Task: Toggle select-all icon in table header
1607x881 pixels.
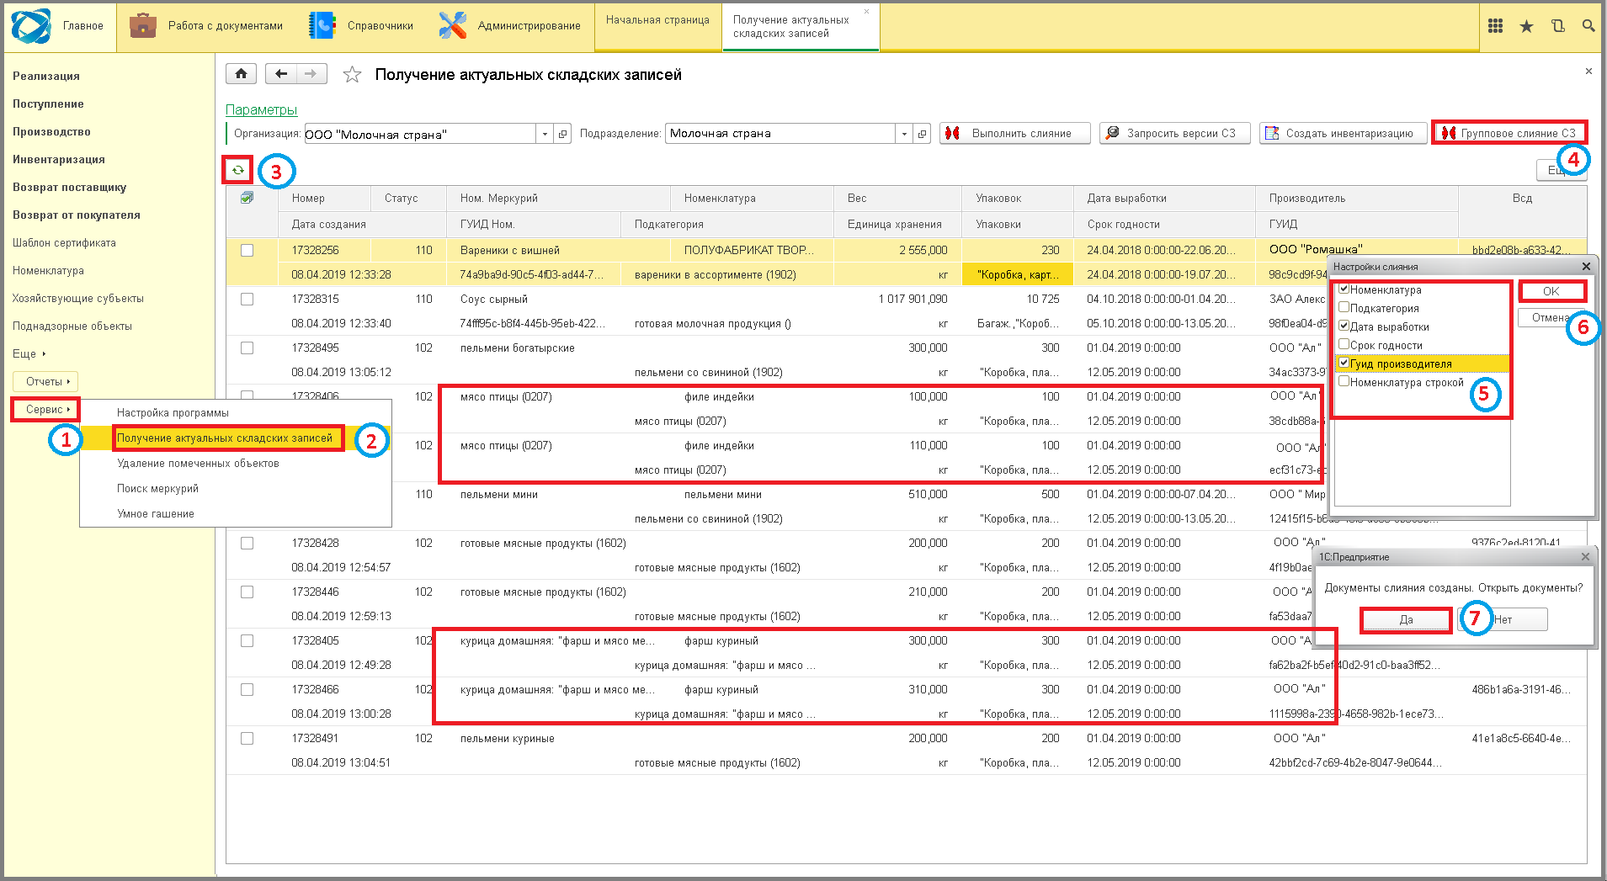Action: (247, 198)
